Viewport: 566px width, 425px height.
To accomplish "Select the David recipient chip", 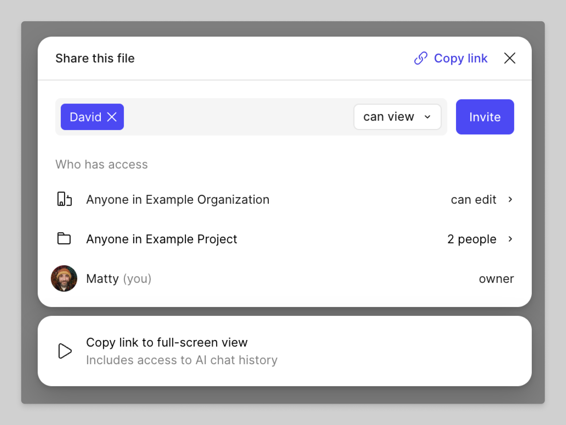I will [x=85, y=117].
